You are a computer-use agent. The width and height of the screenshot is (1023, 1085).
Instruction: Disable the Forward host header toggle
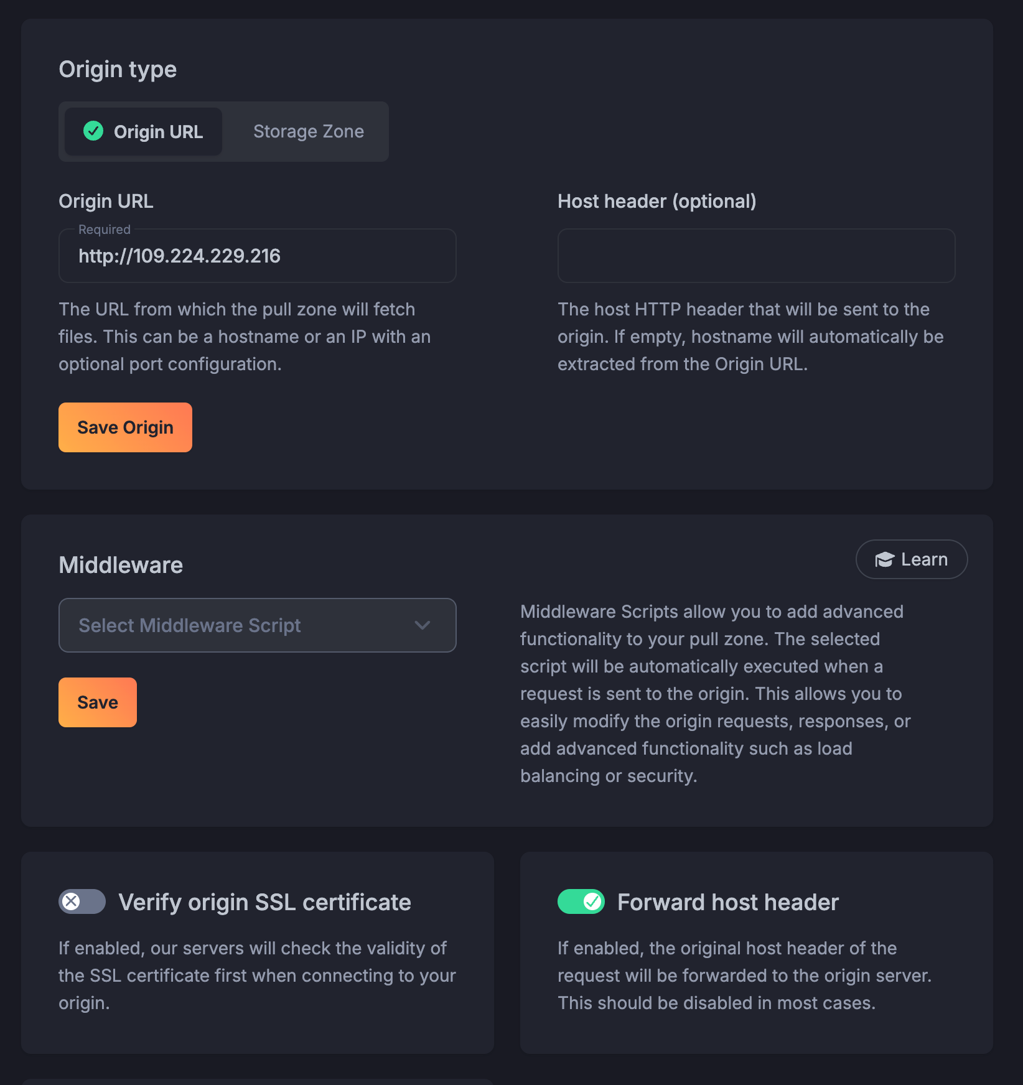click(x=581, y=901)
